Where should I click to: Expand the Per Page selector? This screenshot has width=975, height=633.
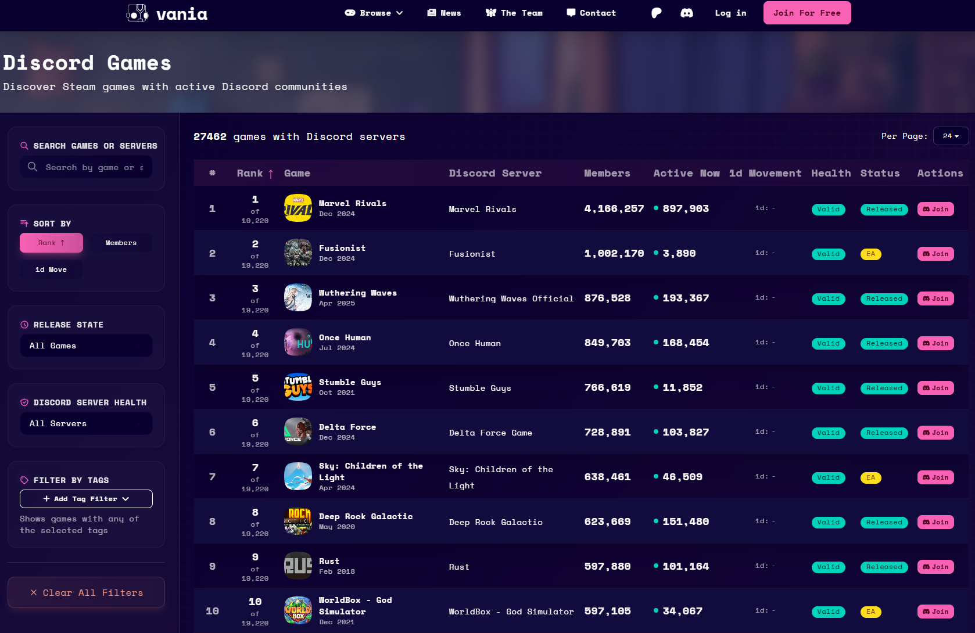pyautogui.click(x=951, y=136)
